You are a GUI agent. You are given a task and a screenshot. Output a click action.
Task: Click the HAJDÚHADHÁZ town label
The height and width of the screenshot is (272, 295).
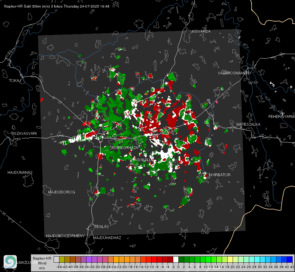(x=107, y=238)
